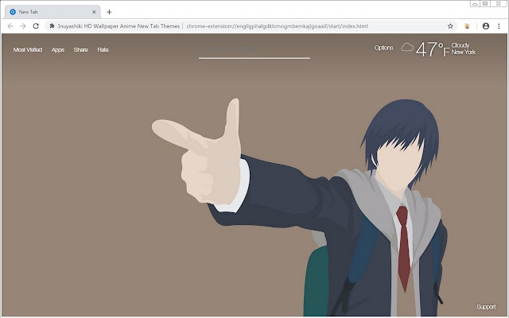Open the Chrome profile avatar
This screenshot has width=509, height=318.
click(486, 26)
